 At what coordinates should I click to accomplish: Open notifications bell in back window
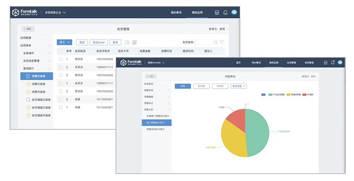click(x=225, y=13)
